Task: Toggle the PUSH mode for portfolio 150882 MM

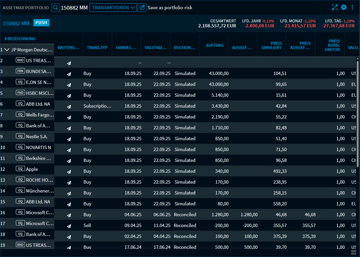Action: [41, 23]
